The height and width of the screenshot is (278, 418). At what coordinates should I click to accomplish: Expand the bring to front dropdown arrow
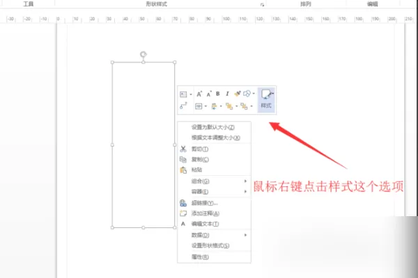point(236,106)
